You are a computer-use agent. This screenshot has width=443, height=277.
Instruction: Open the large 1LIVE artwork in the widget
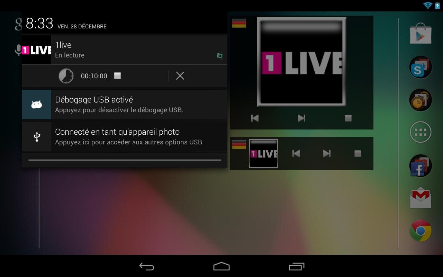(301, 62)
